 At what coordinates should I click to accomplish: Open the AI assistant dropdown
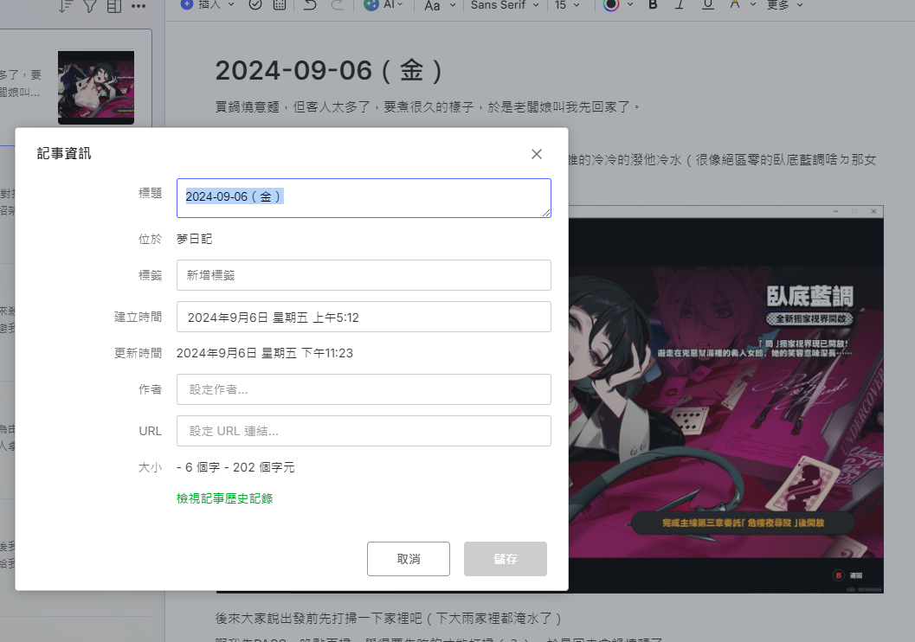[x=383, y=4]
